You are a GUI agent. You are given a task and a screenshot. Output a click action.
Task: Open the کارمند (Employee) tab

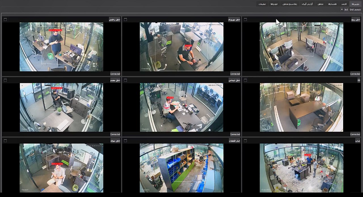coord(344,4)
